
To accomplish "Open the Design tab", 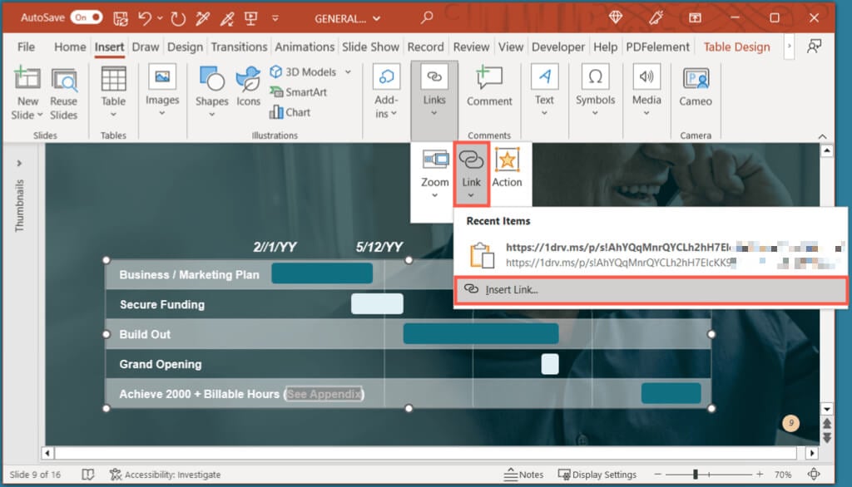I will point(185,47).
